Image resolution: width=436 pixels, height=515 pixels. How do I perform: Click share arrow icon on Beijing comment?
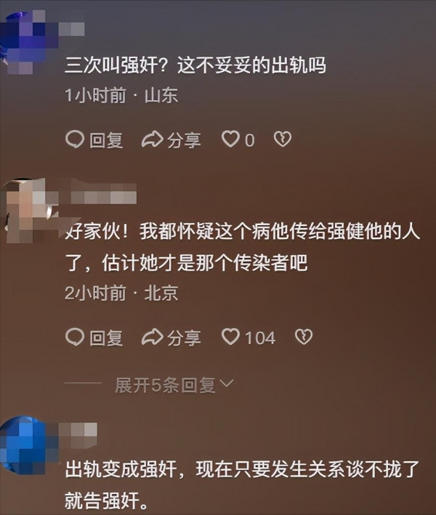pyautogui.click(x=152, y=337)
